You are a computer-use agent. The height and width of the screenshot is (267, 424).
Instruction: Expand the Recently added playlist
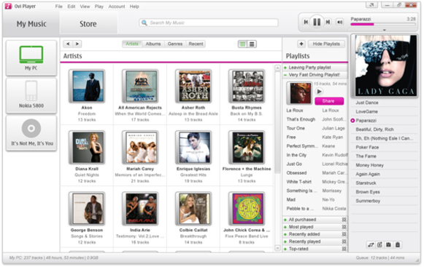285,234
